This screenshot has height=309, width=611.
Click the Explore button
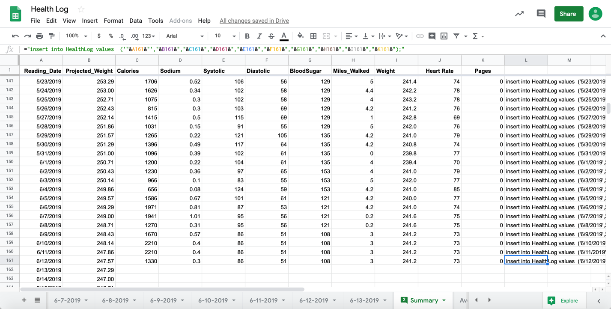563,300
